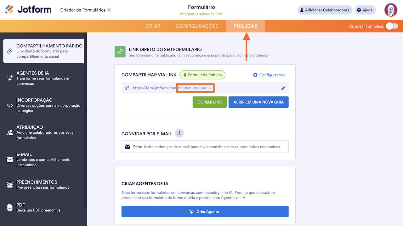Screen dimensions: 403x226
Task: Click ABRIR EM UMA NOVA GUIA button
Action: (258, 102)
